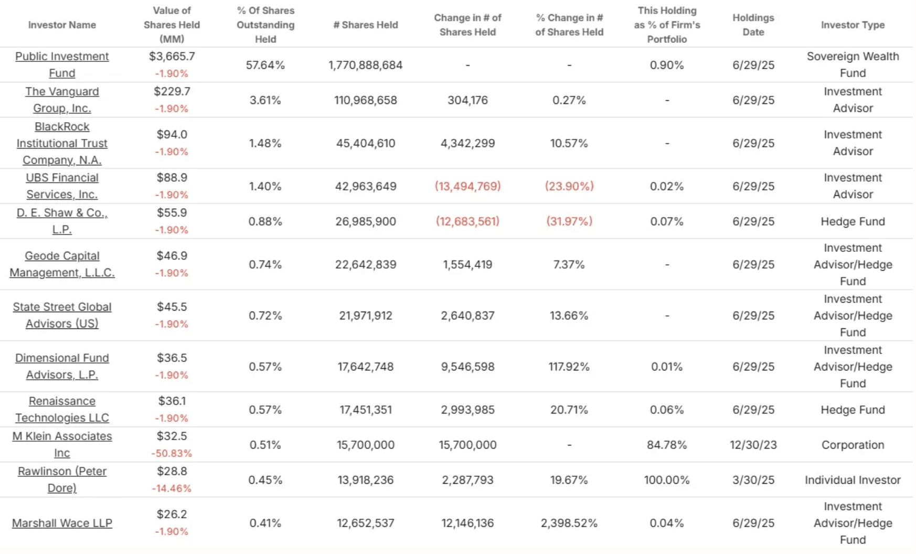Select UBS negative share change value (13,494,769)
This screenshot has width=916, height=554.
(x=467, y=186)
